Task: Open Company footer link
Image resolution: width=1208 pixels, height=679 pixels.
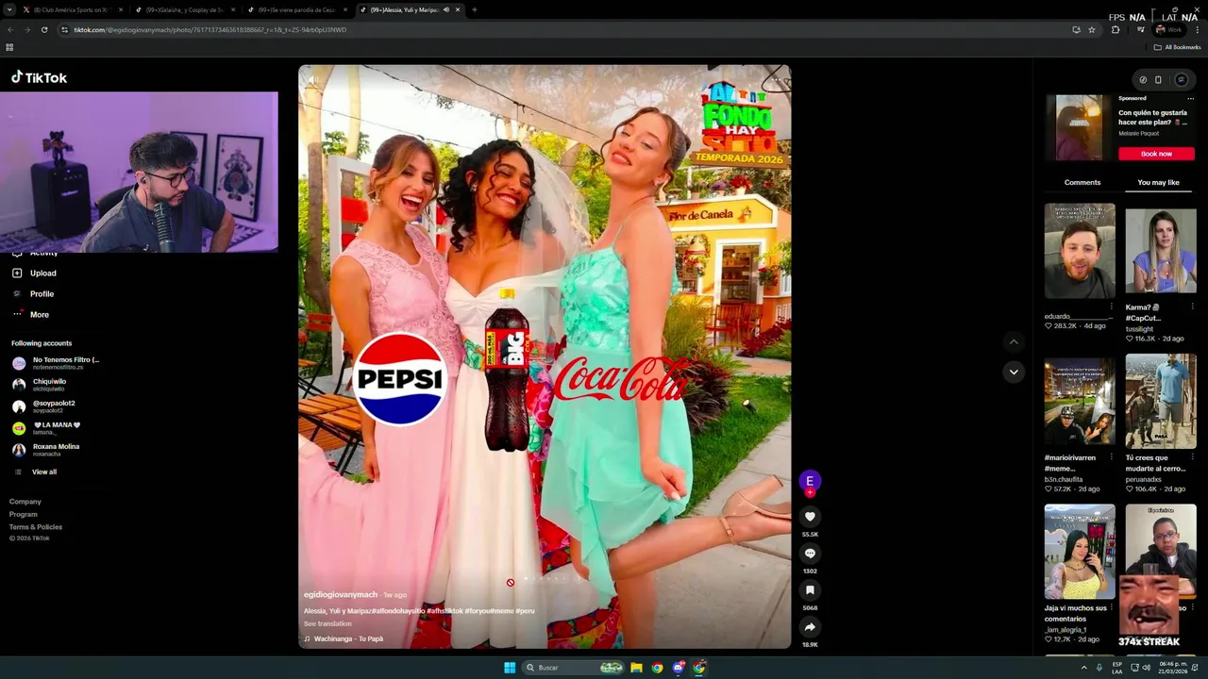Action: pyautogui.click(x=25, y=502)
